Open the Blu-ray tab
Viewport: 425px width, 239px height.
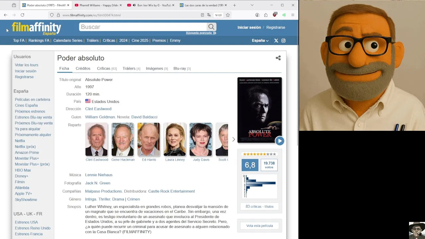click(182, 68)
